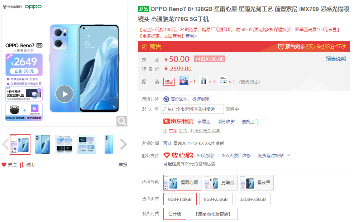Show previous thumbnails with left arrow
The width and height of the screenshot is (354, 222).
click(x=5, y=144)
